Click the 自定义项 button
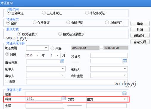151x109 pixels. coord(140,42)
